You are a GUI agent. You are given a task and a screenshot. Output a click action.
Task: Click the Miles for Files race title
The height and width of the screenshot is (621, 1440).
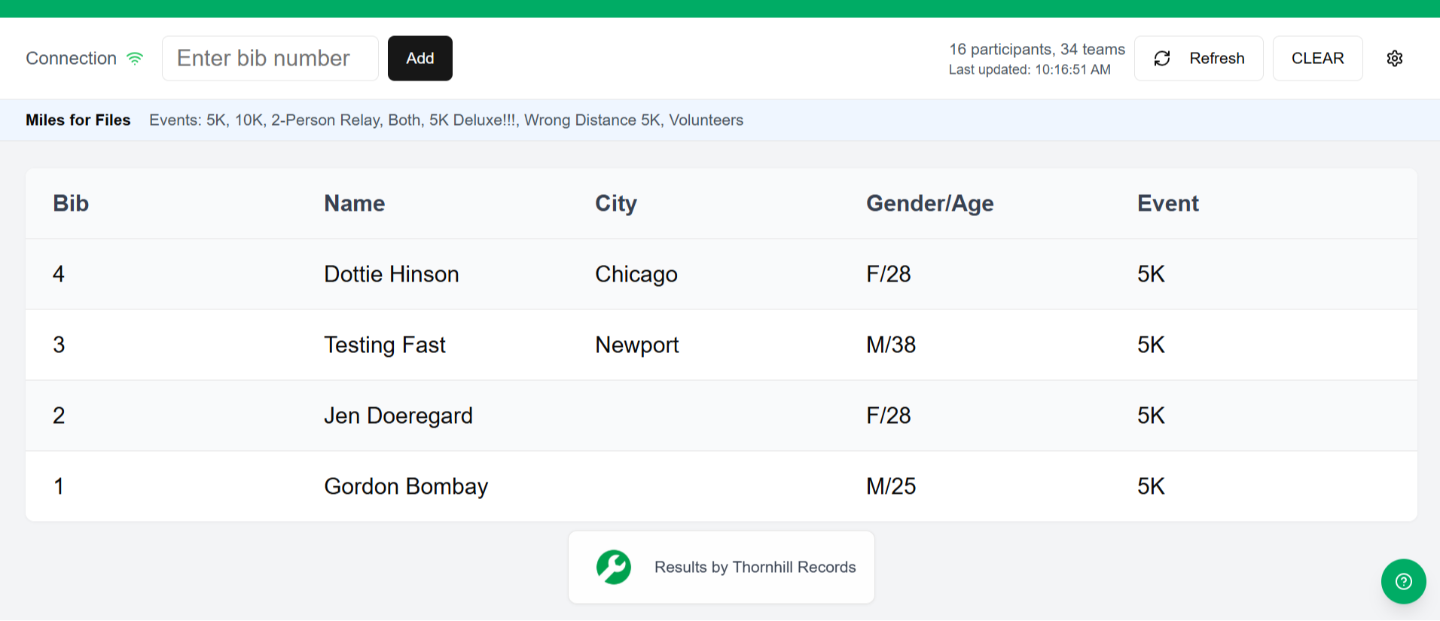[78, 120]
